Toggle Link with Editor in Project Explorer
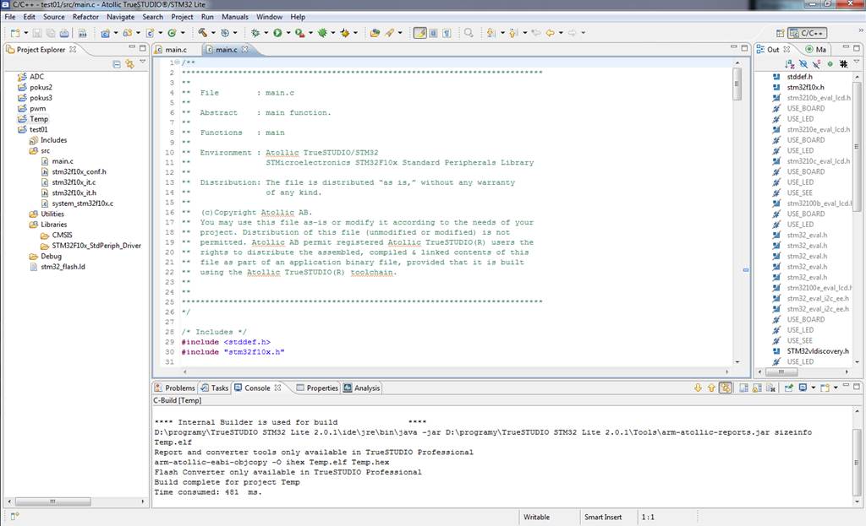 (x=129, y=64)
